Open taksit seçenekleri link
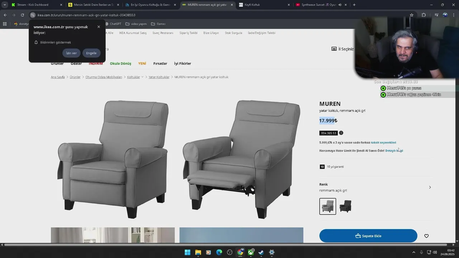 [383, 143]
